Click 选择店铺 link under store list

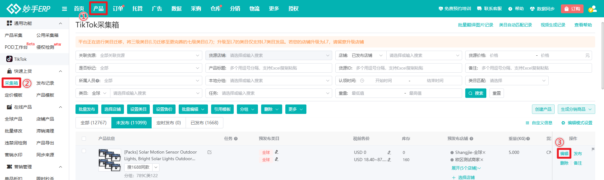coord(463,177)
